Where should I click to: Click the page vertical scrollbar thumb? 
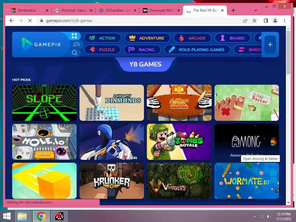pyautogui.click(x=288, y=53)
